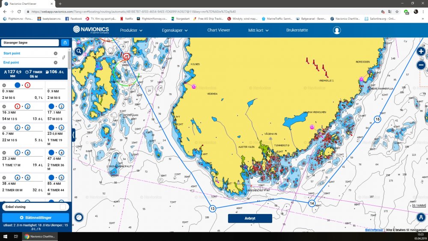
Task: Collapse the route side panel with the arrow tab
Action: tap(74, 135)
